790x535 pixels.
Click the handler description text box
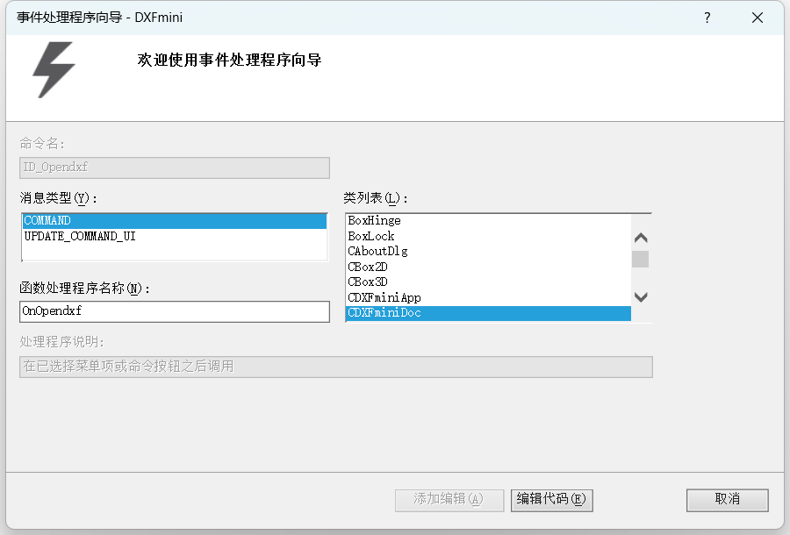coord(335,367)
